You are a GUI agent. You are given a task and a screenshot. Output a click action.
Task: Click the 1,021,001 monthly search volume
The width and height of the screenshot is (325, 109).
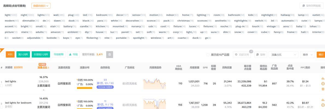point(194,81)
